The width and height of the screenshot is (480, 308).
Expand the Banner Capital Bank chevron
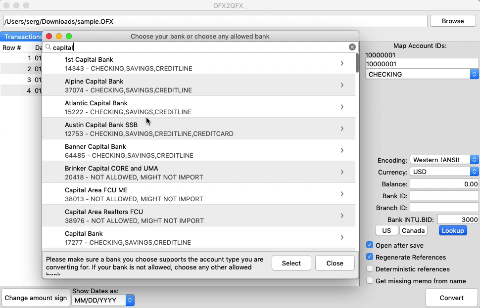click(342, 150)
